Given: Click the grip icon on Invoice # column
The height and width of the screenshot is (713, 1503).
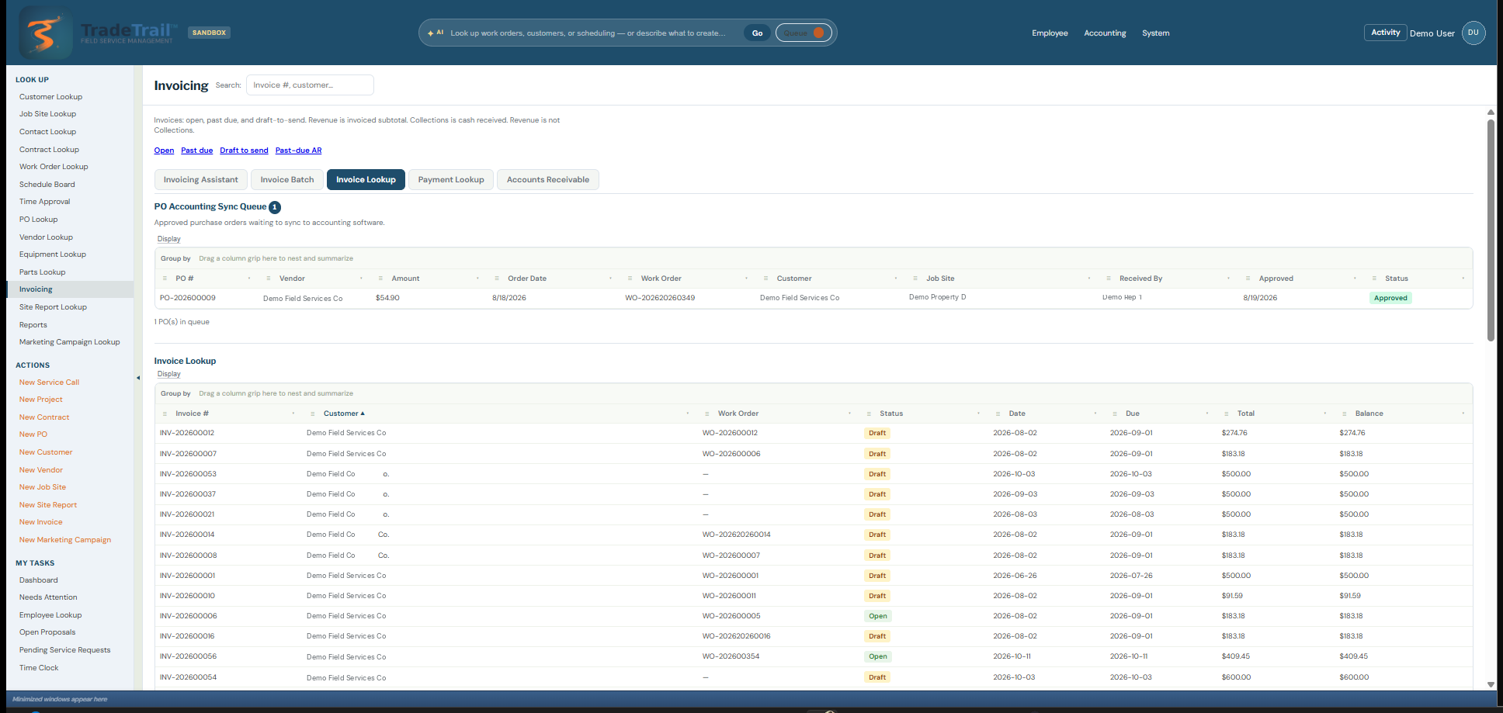Looking at the screenshot, I should pyautogui.click(x=165, y=414).
